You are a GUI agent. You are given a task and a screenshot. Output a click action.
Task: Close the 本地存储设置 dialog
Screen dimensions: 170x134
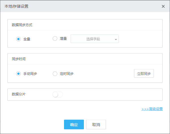click(x=163, y=6)
